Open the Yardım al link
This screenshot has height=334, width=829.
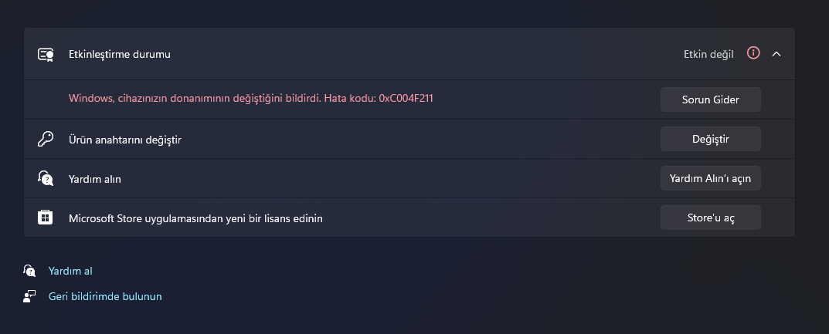coord(70,271)
